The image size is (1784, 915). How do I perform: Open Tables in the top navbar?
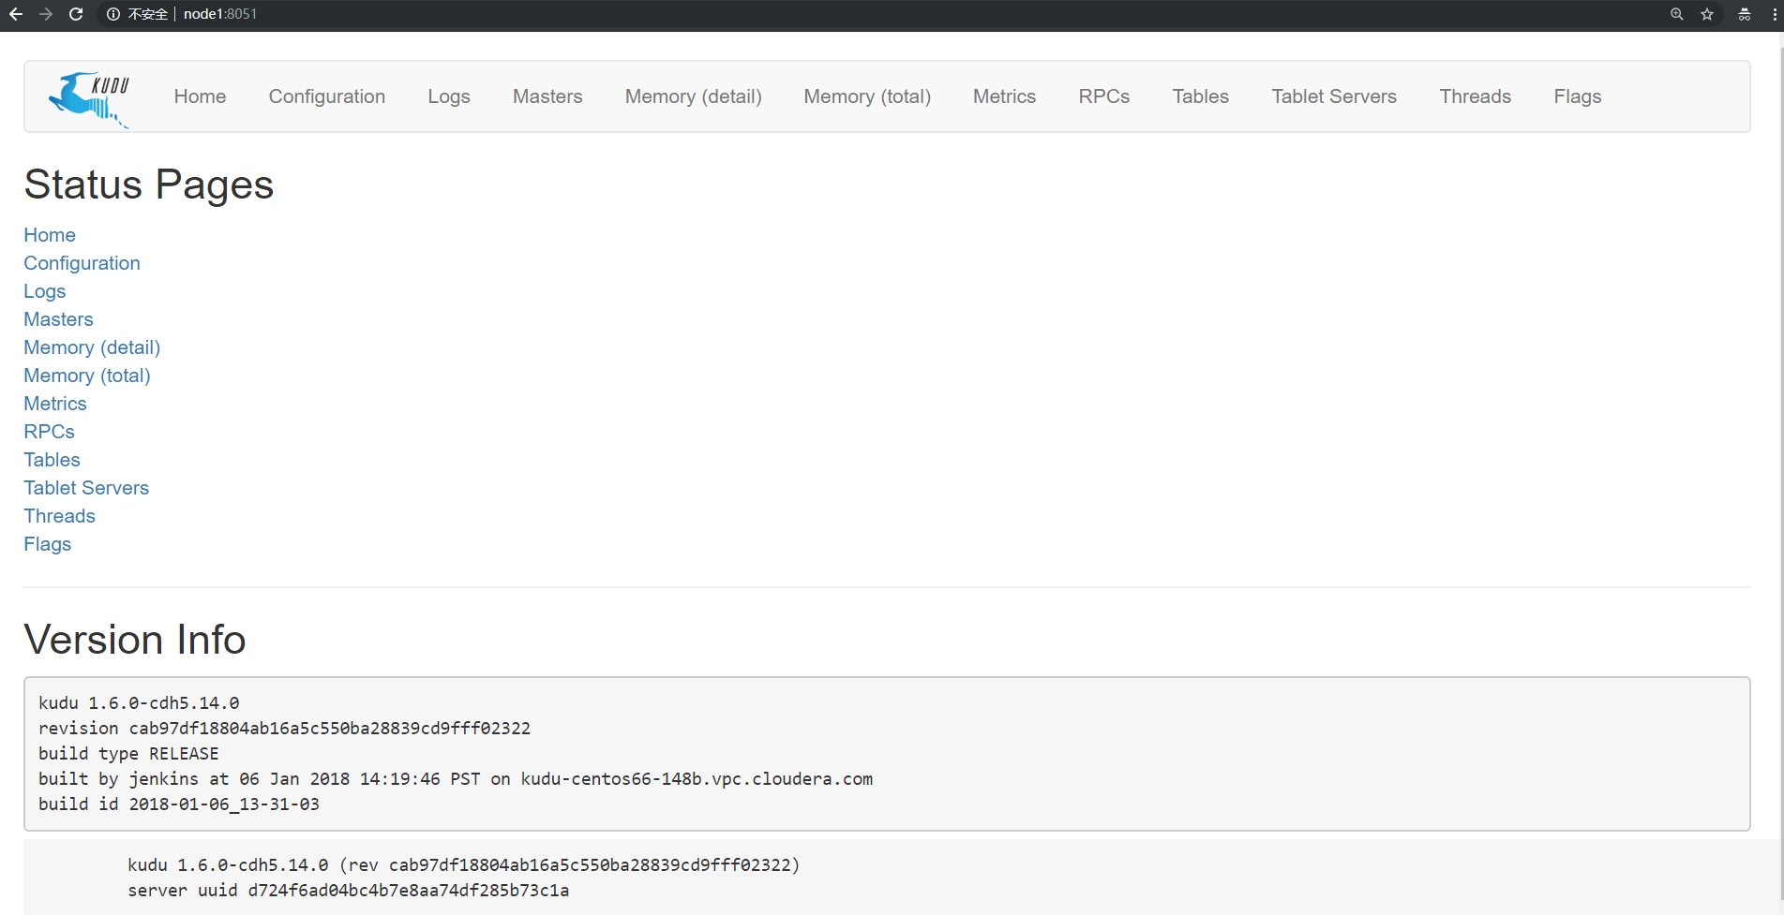pyautogui.click(x=1201, y=96)
